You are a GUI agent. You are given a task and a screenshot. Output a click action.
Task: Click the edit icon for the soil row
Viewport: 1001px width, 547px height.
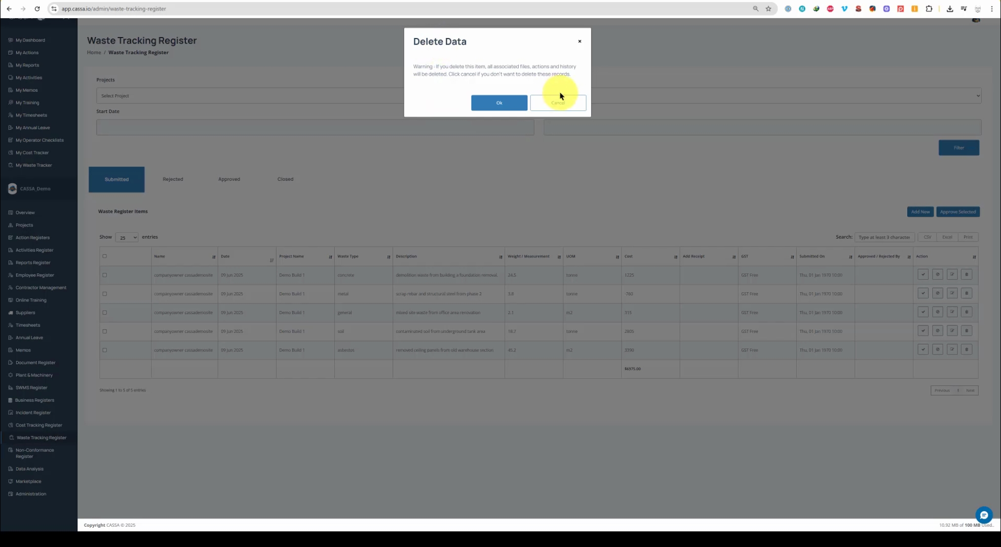tap(952, 331)
